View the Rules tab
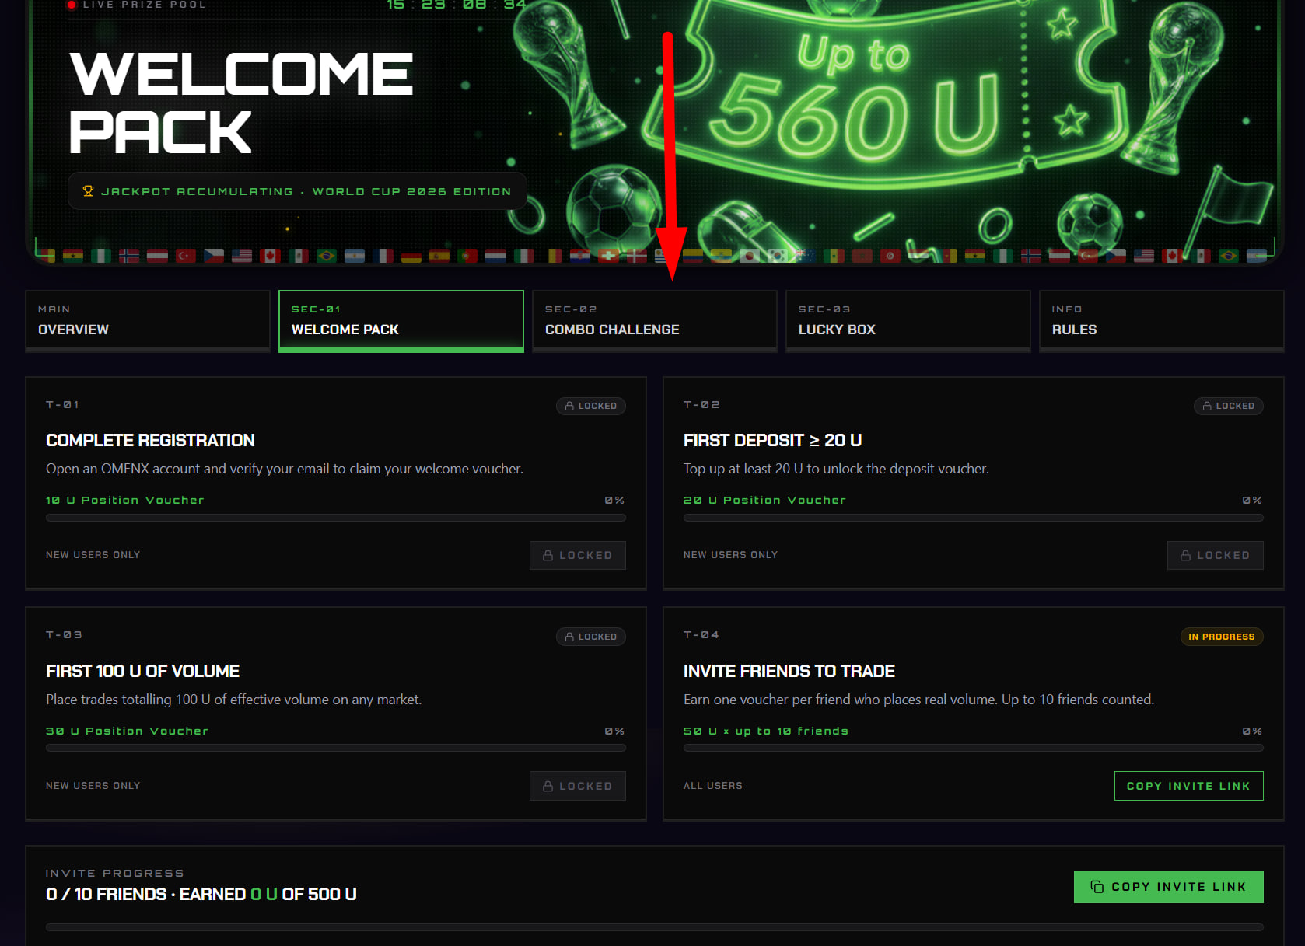The width and height of the screenshot is (1305, 946). point(1162,321)
